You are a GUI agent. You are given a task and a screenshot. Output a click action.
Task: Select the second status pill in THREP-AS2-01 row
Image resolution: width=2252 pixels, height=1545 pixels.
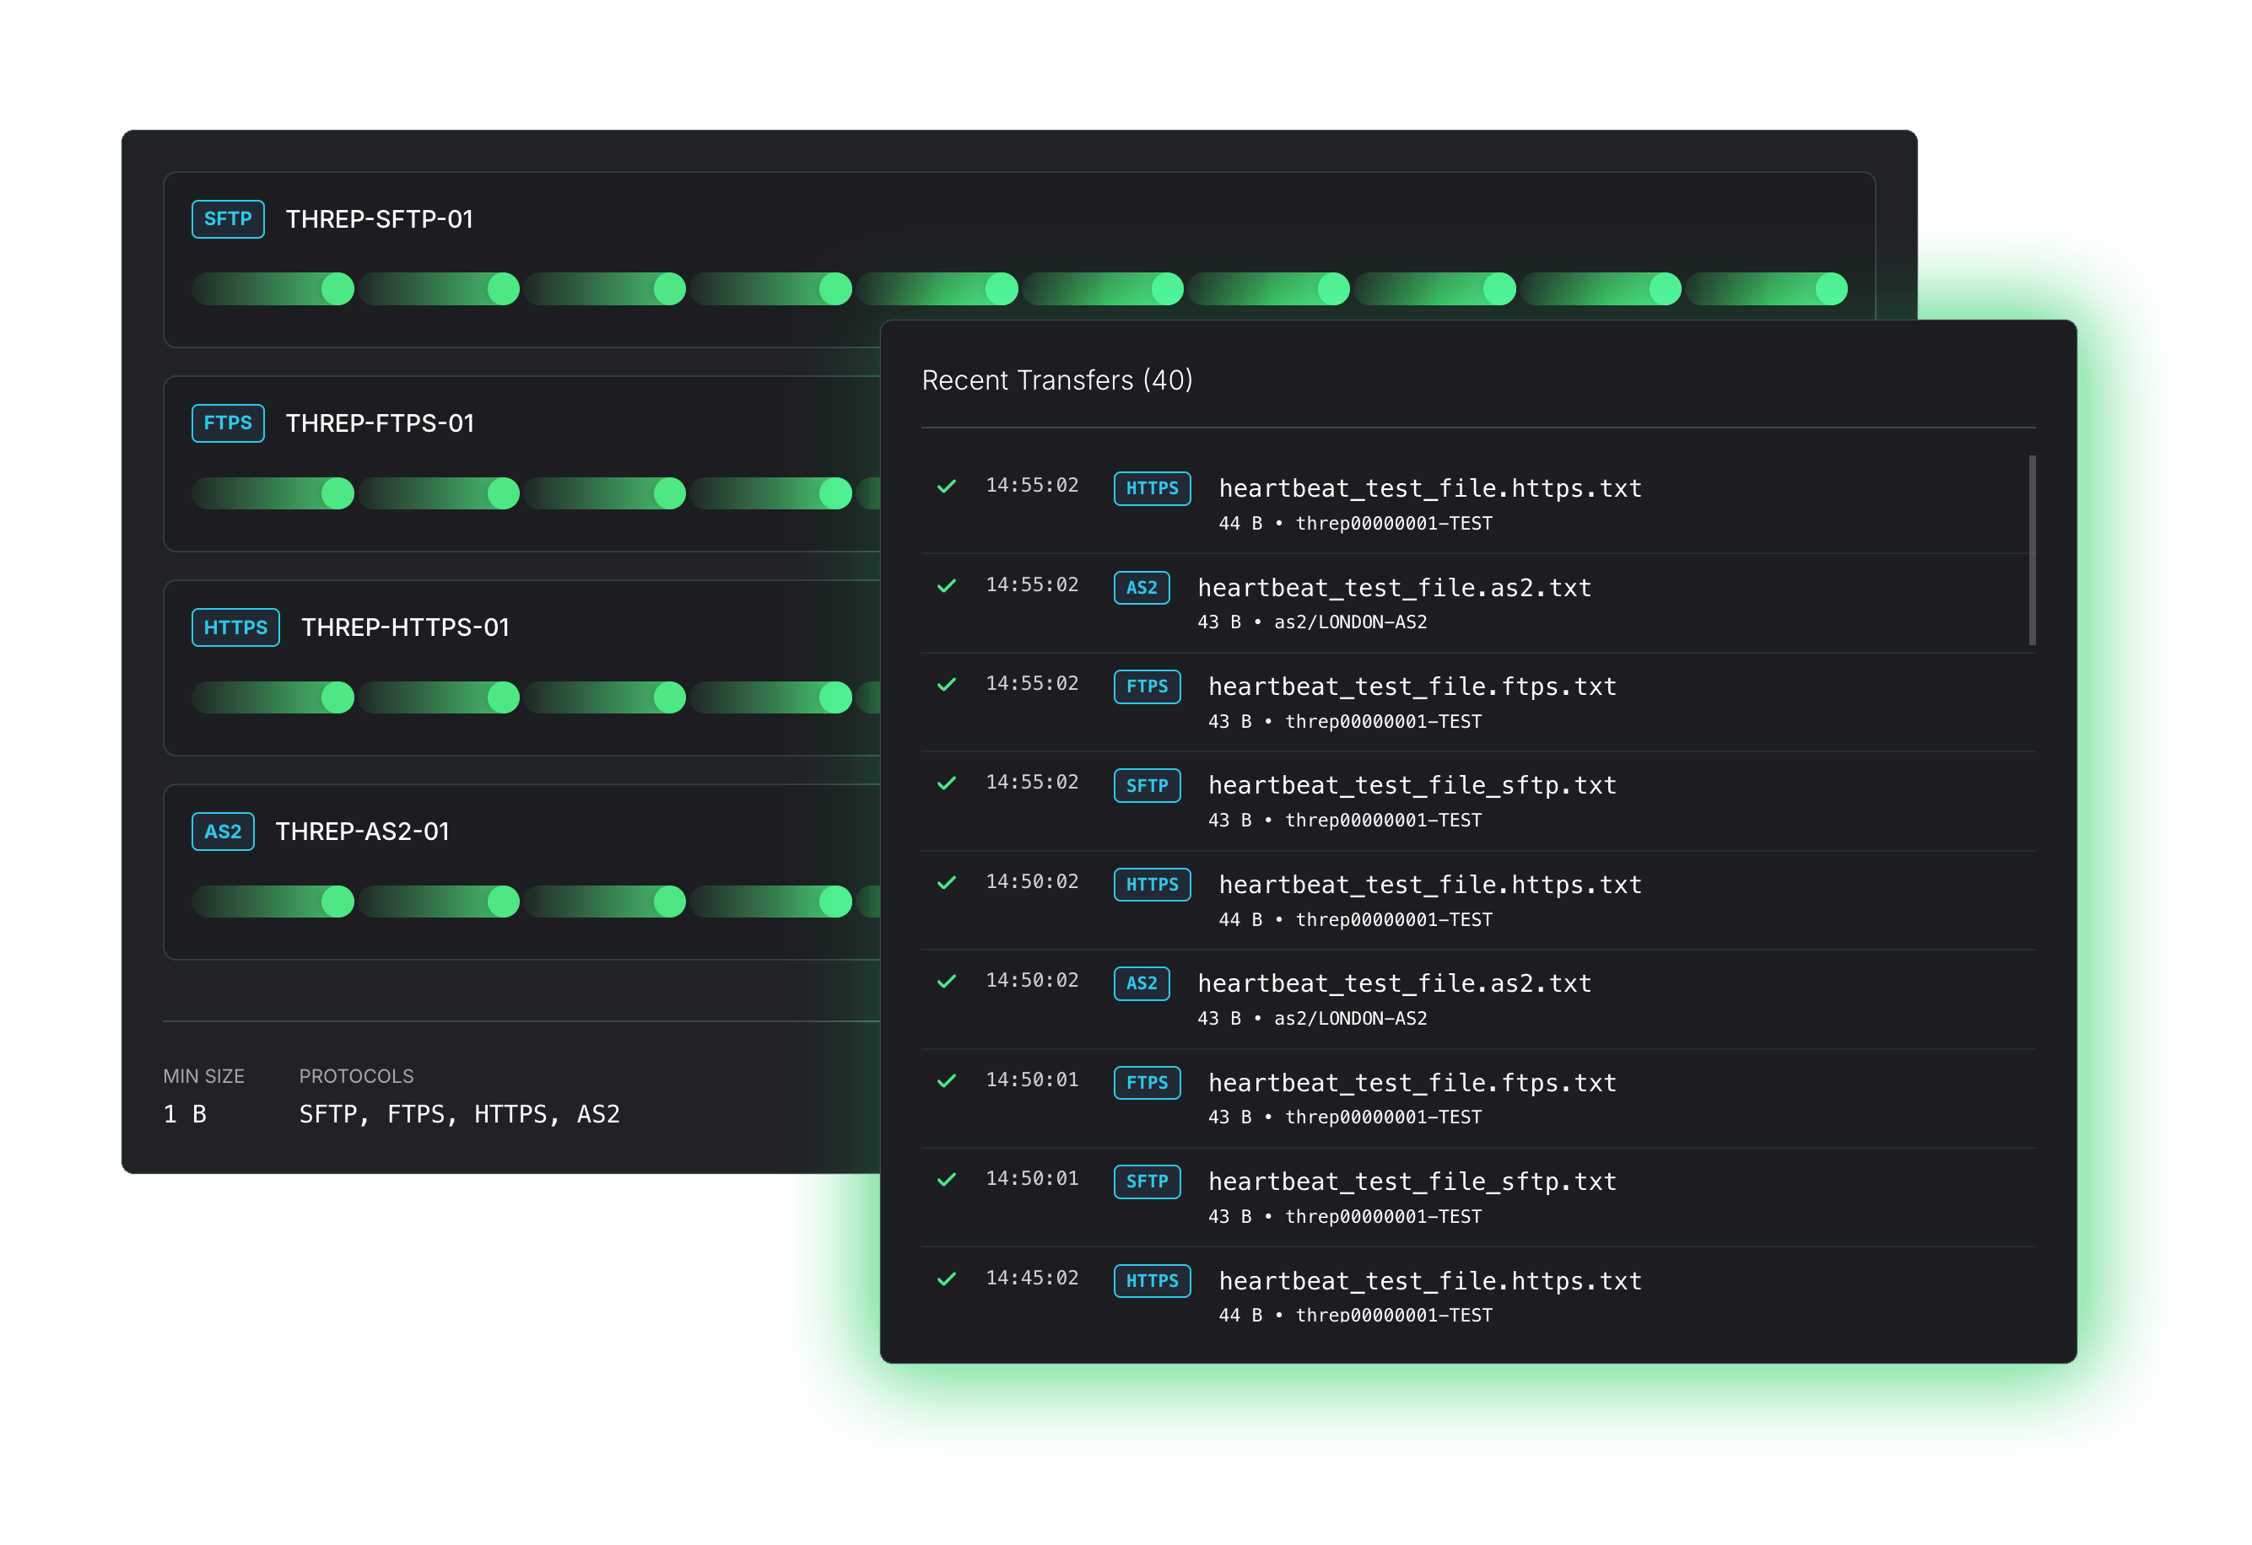(x=439, y=902)
